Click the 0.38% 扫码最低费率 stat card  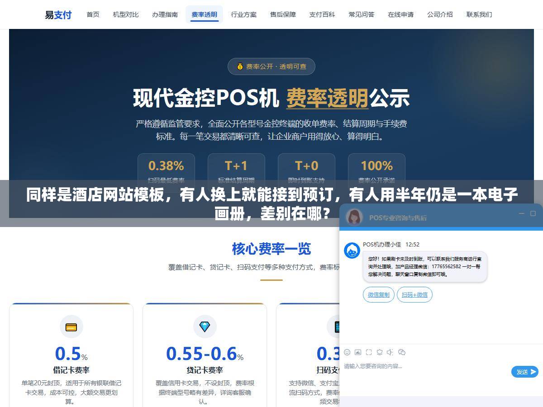166,170
